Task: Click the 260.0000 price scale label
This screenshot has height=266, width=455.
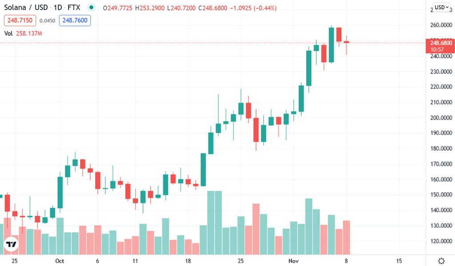Action: [441, 25]
